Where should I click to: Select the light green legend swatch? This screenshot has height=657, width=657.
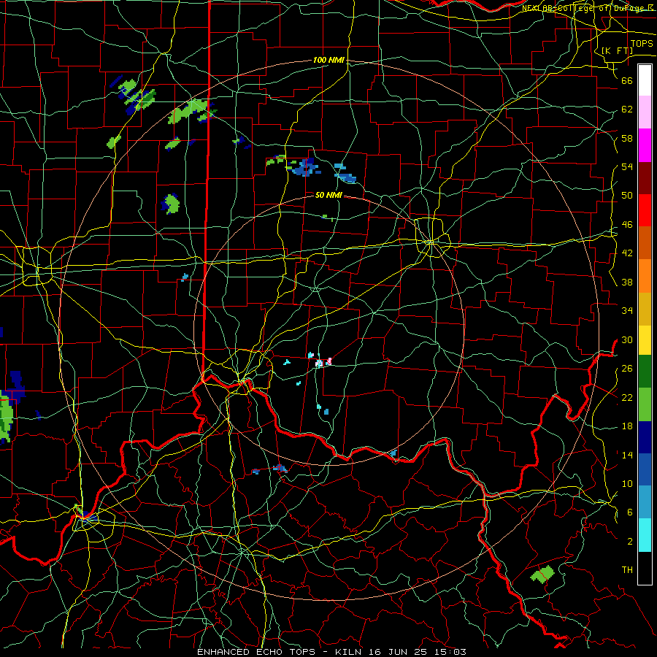coord(645,404)
